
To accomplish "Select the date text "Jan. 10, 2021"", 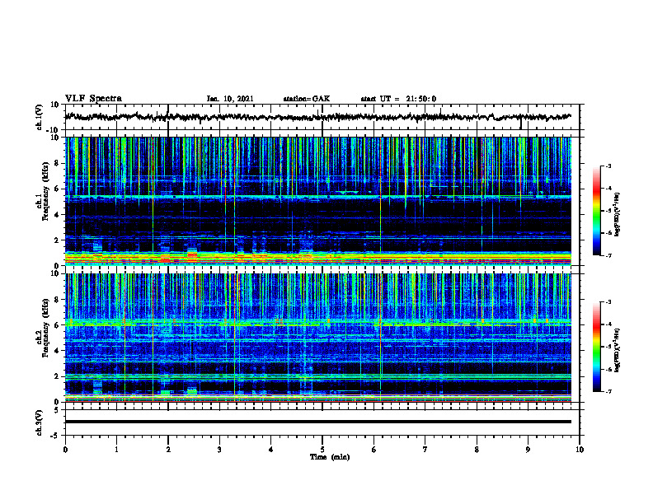I will pyautogui.click(x=230, y=99).
